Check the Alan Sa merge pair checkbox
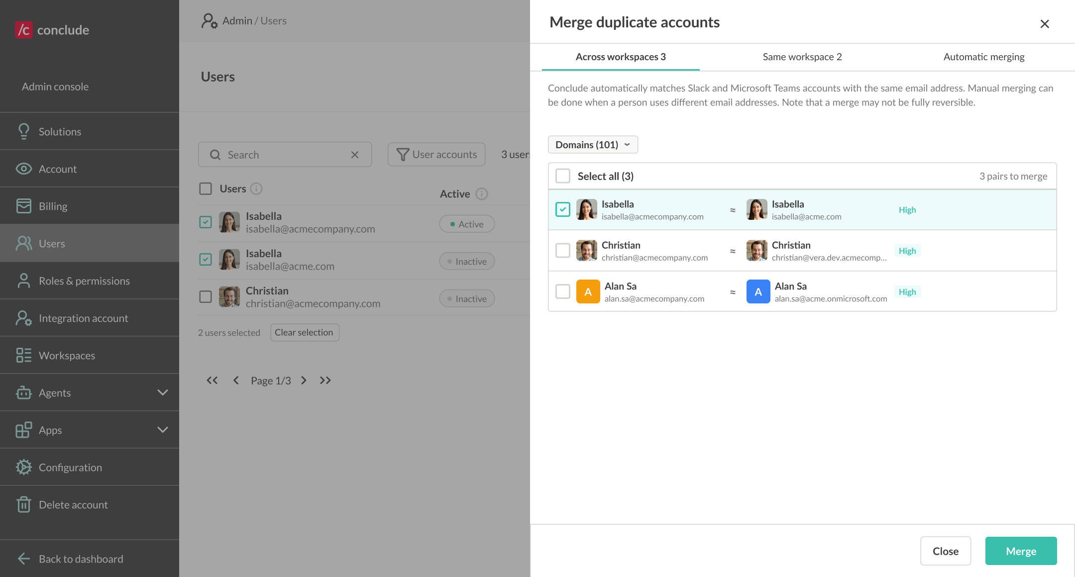Screen dimensions: 1075x577 [x=563, y=291]
